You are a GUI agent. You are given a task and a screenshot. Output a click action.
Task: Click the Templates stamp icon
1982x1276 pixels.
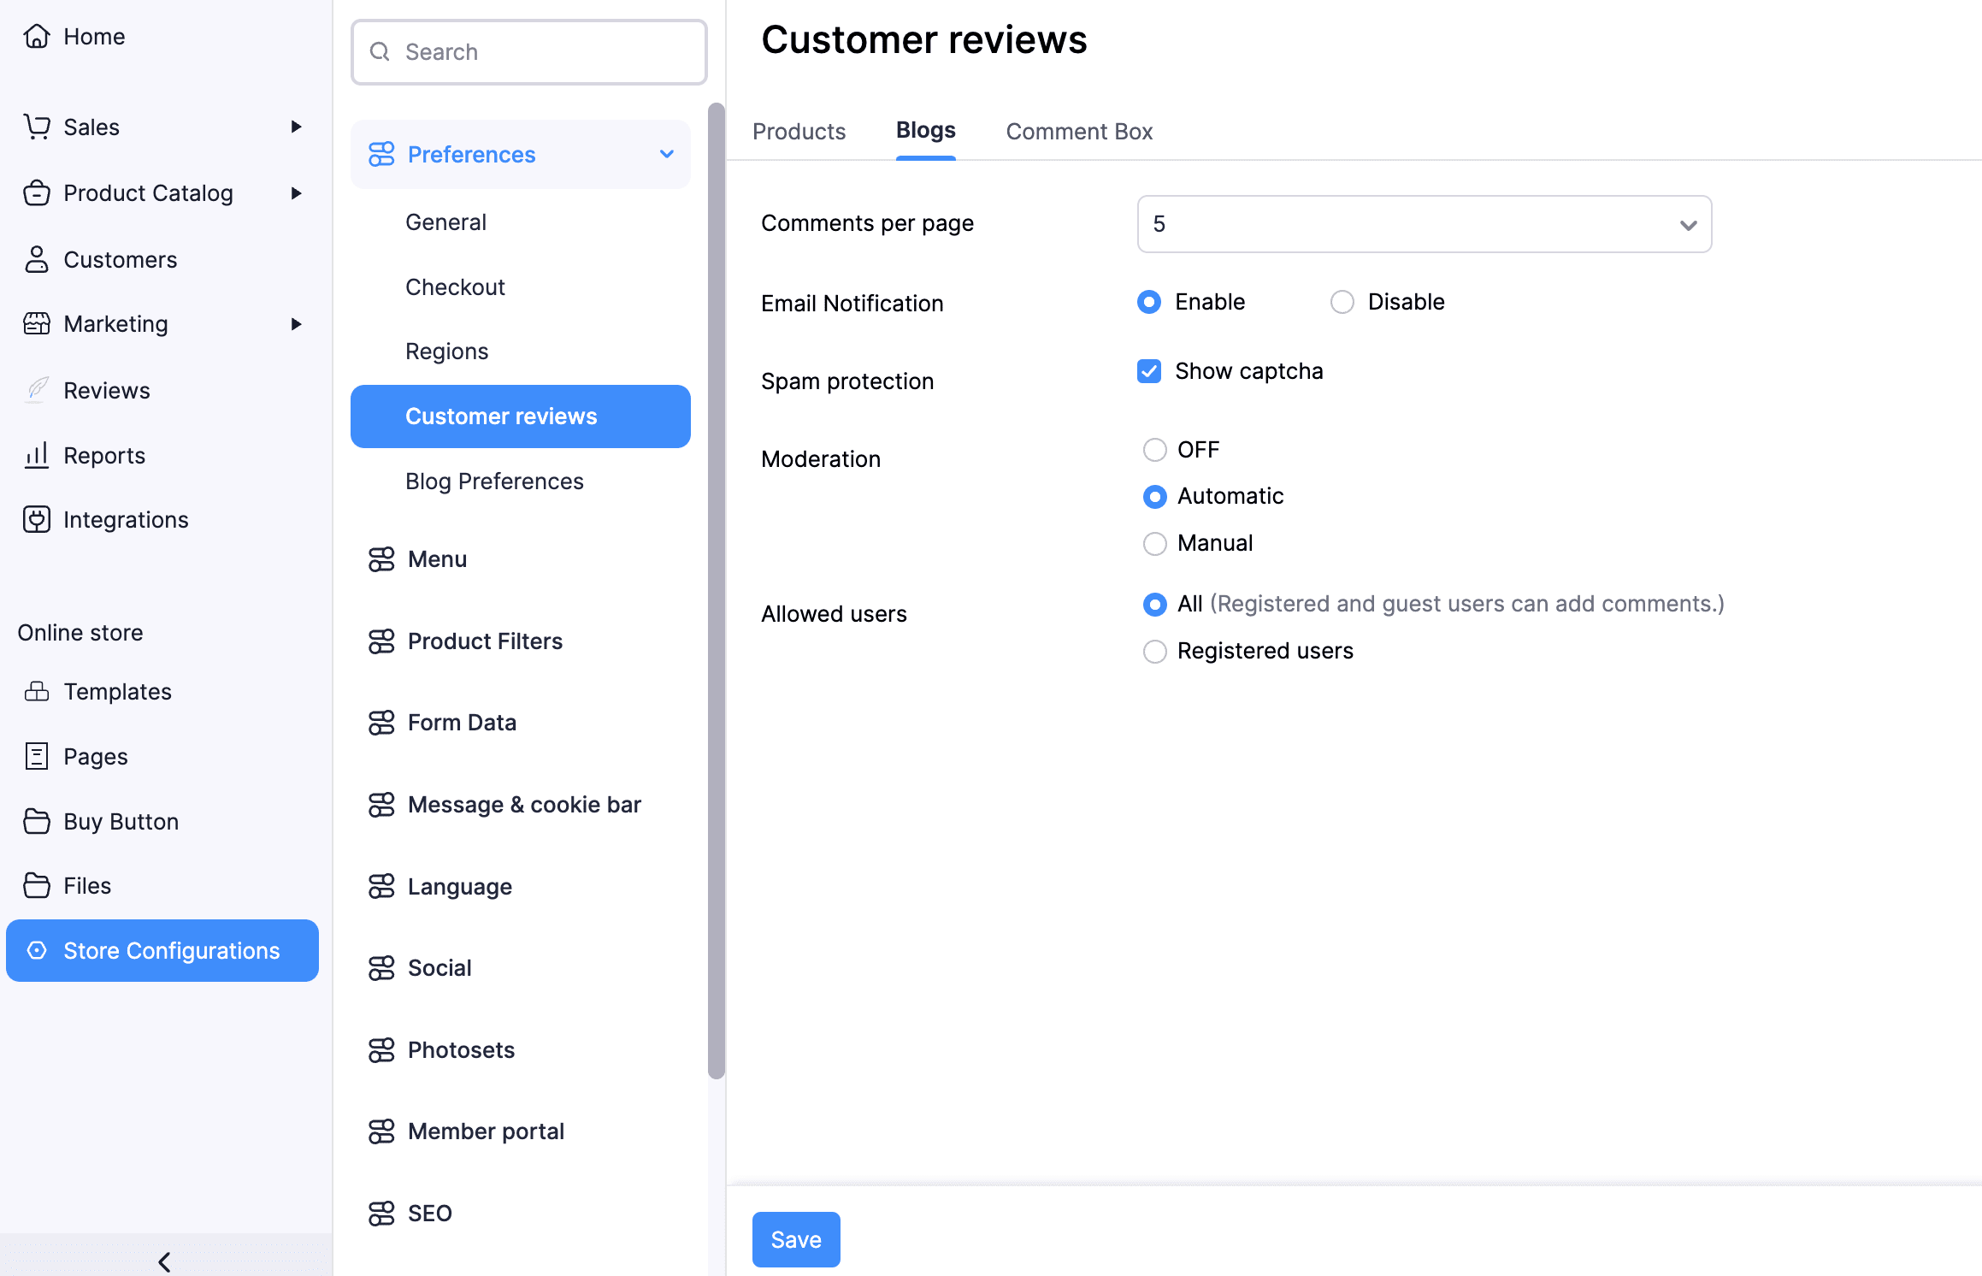(36, 691)
